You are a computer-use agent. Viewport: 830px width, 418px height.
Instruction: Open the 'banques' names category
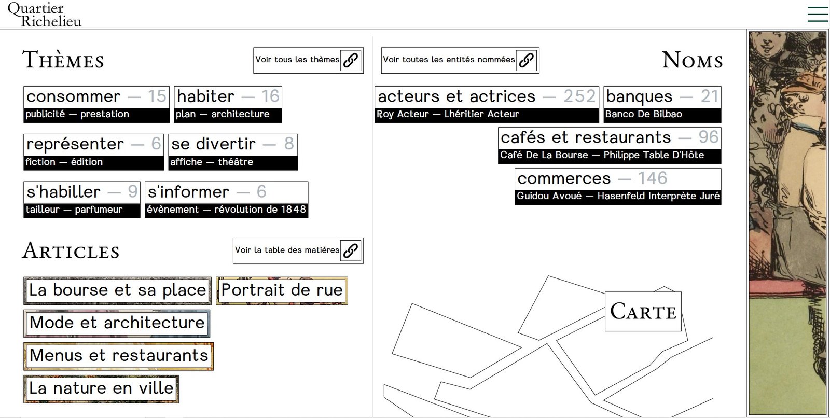662,104
